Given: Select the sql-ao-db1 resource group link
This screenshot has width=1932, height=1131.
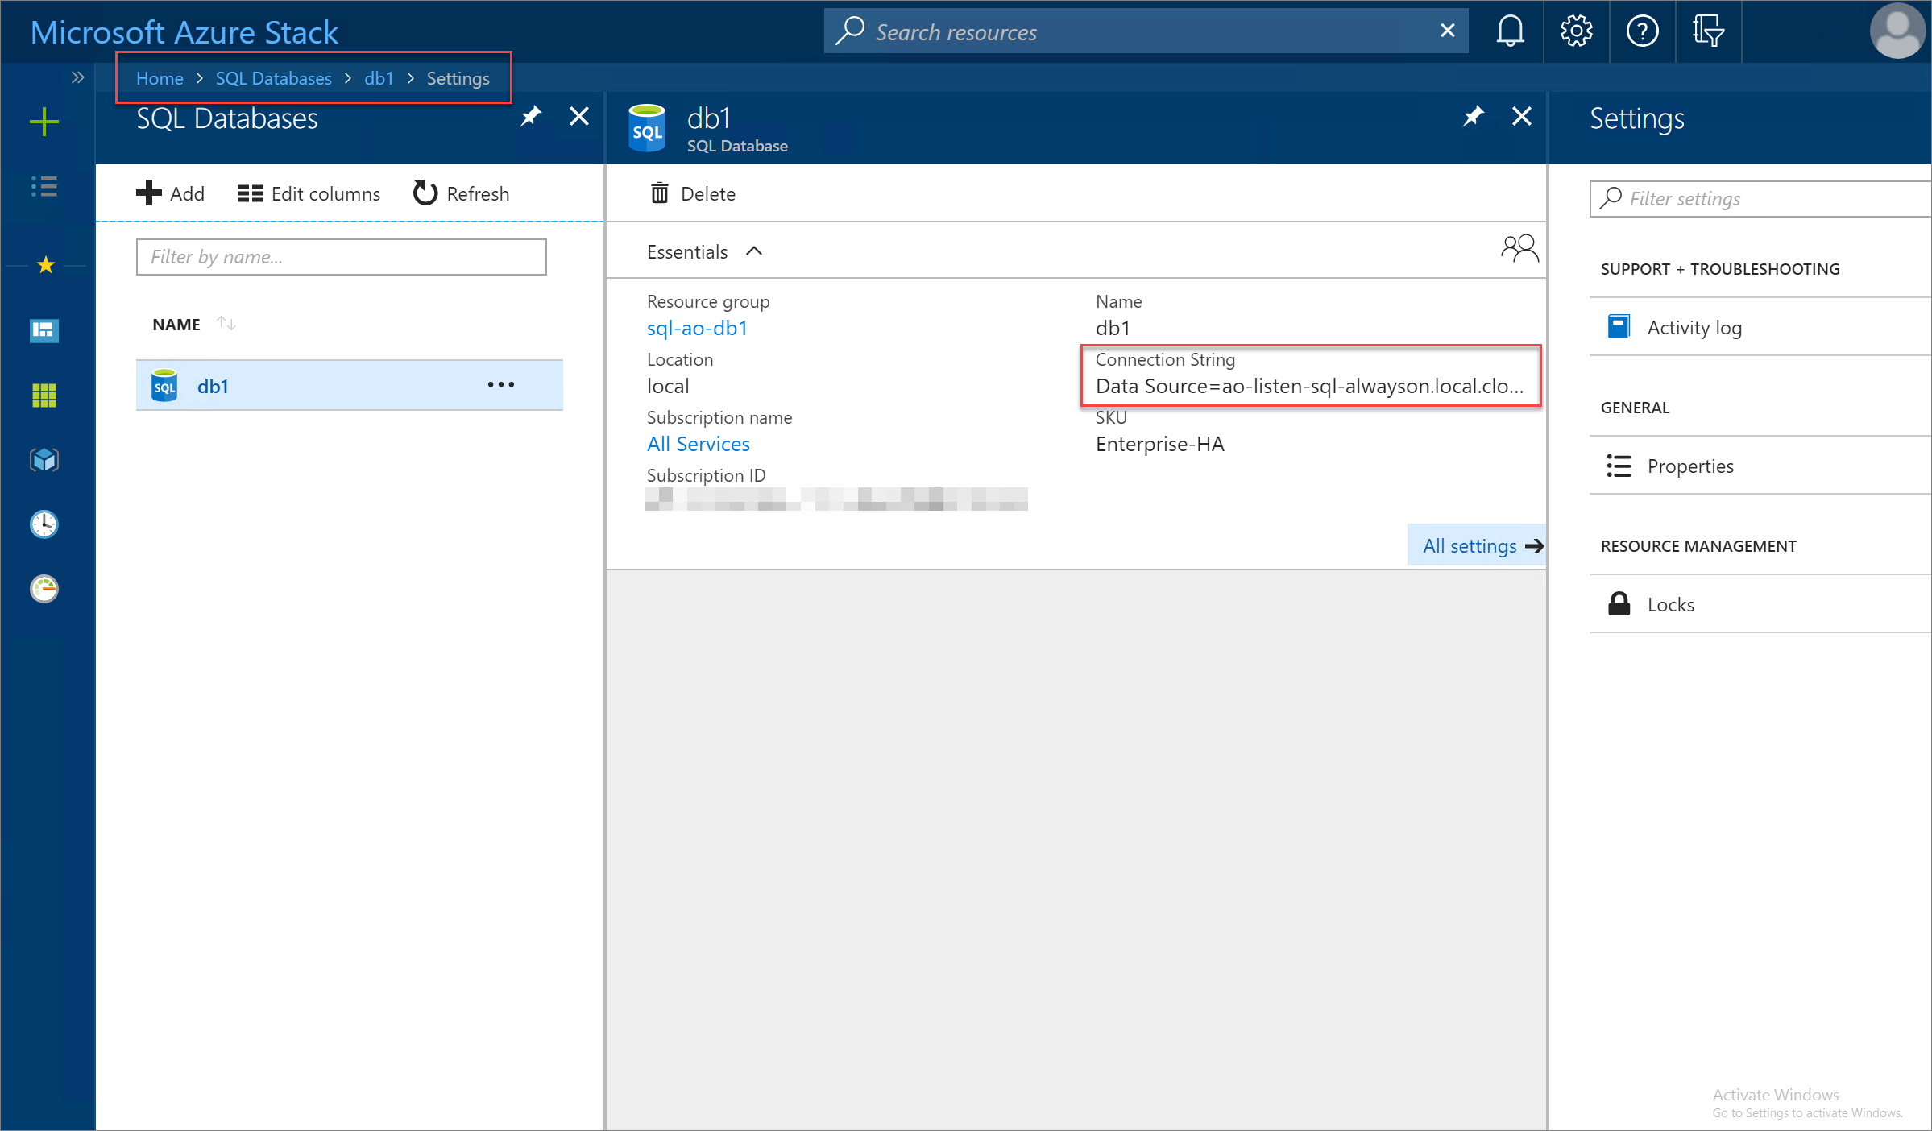Looking at the screenshot, I should pyautogui.click(x=694, y=327).
